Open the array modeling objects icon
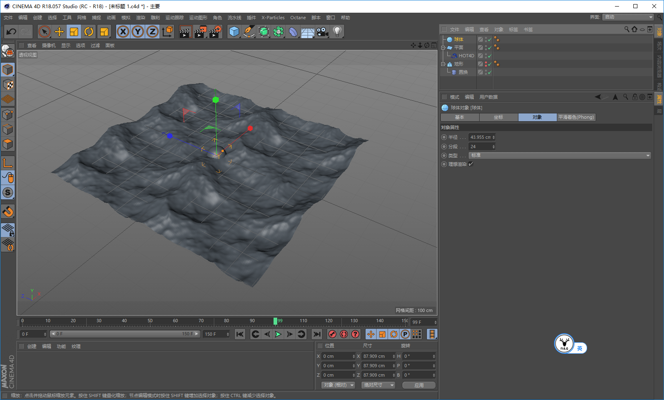 coord(278,32)
